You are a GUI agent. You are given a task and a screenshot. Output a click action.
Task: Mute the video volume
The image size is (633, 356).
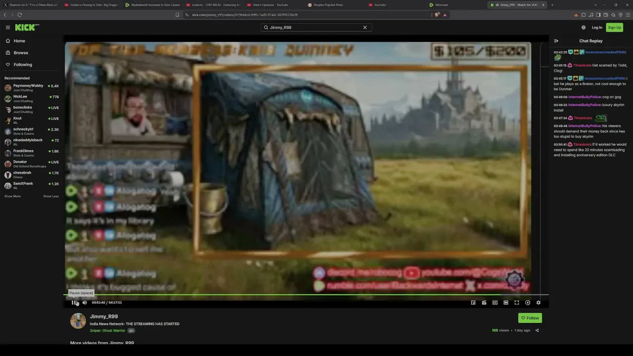point(85,303)
